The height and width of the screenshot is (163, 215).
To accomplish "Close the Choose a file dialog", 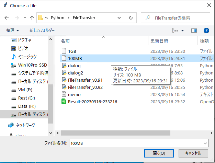I will (209, 5).
